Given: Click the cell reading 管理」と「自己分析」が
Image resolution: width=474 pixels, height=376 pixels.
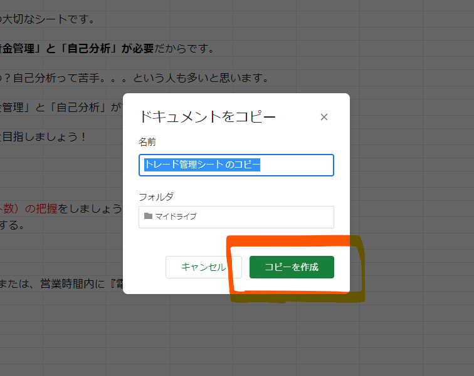Looking at the screenshot, I should pyautogui.click(x=60, y=107).
